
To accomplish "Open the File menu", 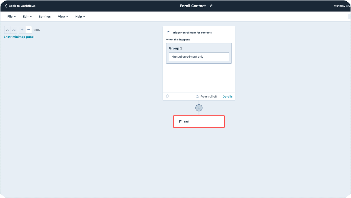I will point(11,17).
